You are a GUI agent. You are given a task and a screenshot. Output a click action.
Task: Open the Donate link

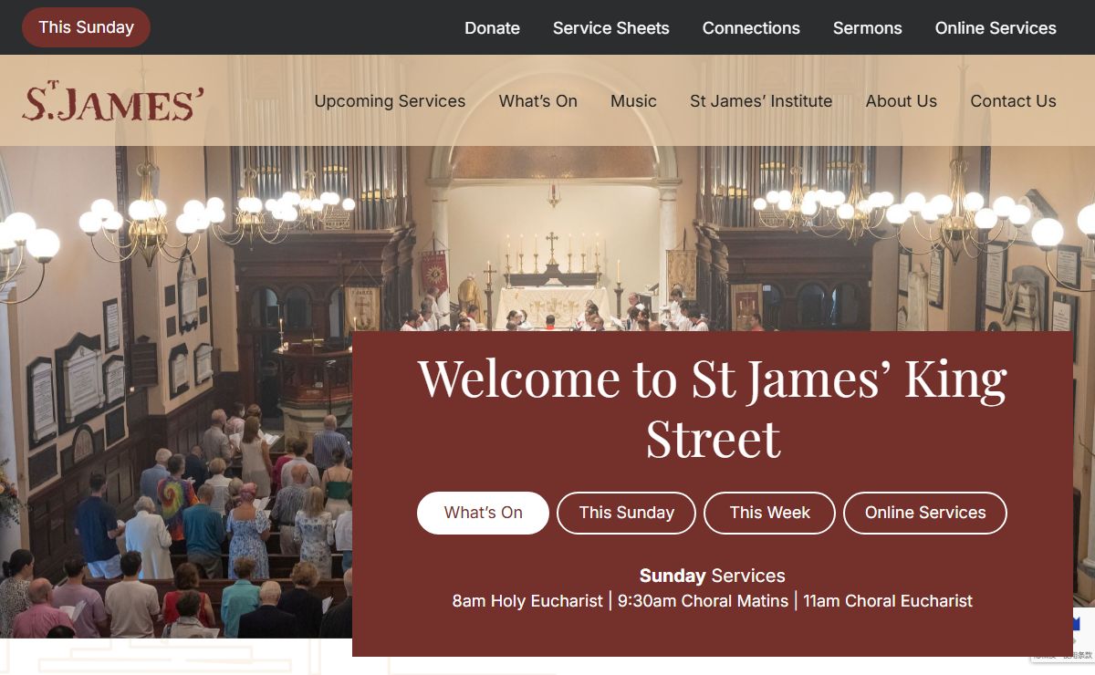(x=492, y=28)
